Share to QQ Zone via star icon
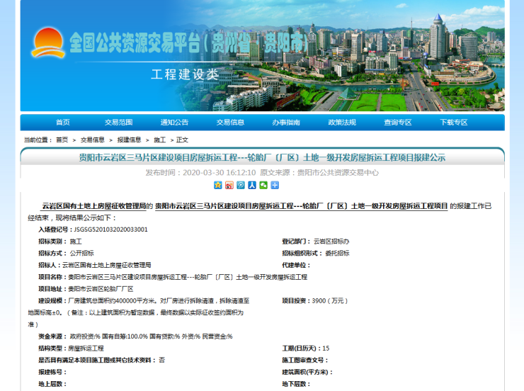 (x=218, y=185)
